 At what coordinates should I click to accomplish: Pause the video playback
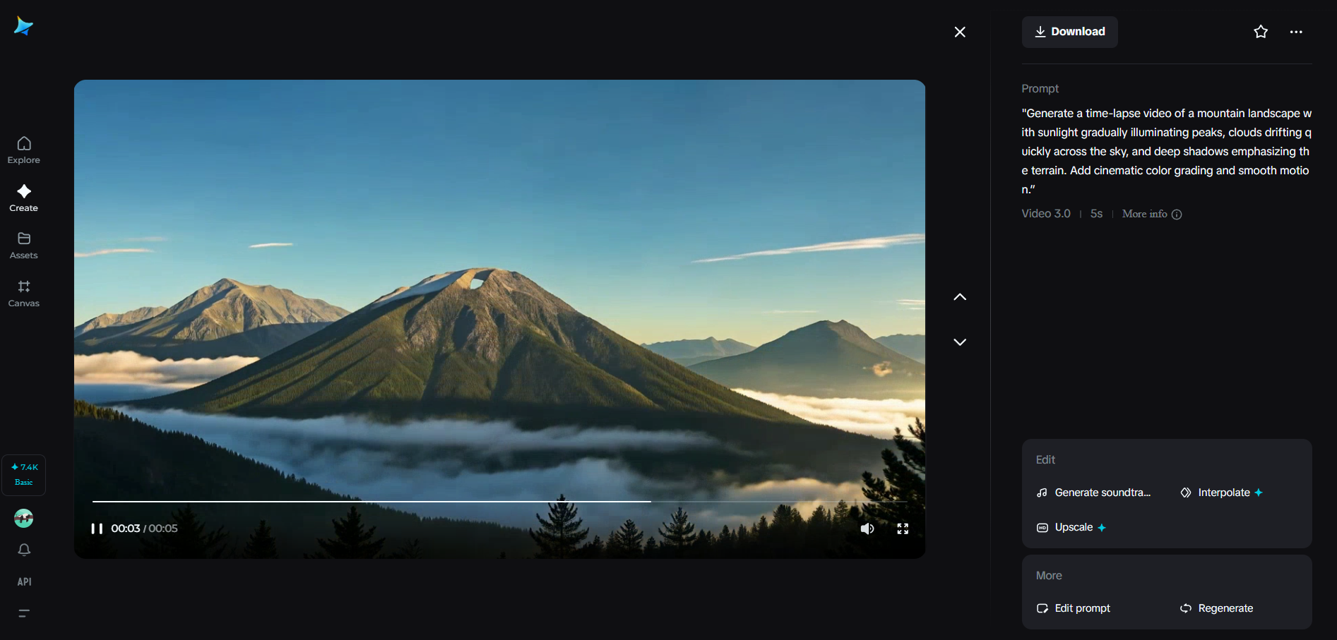(96, 528)
